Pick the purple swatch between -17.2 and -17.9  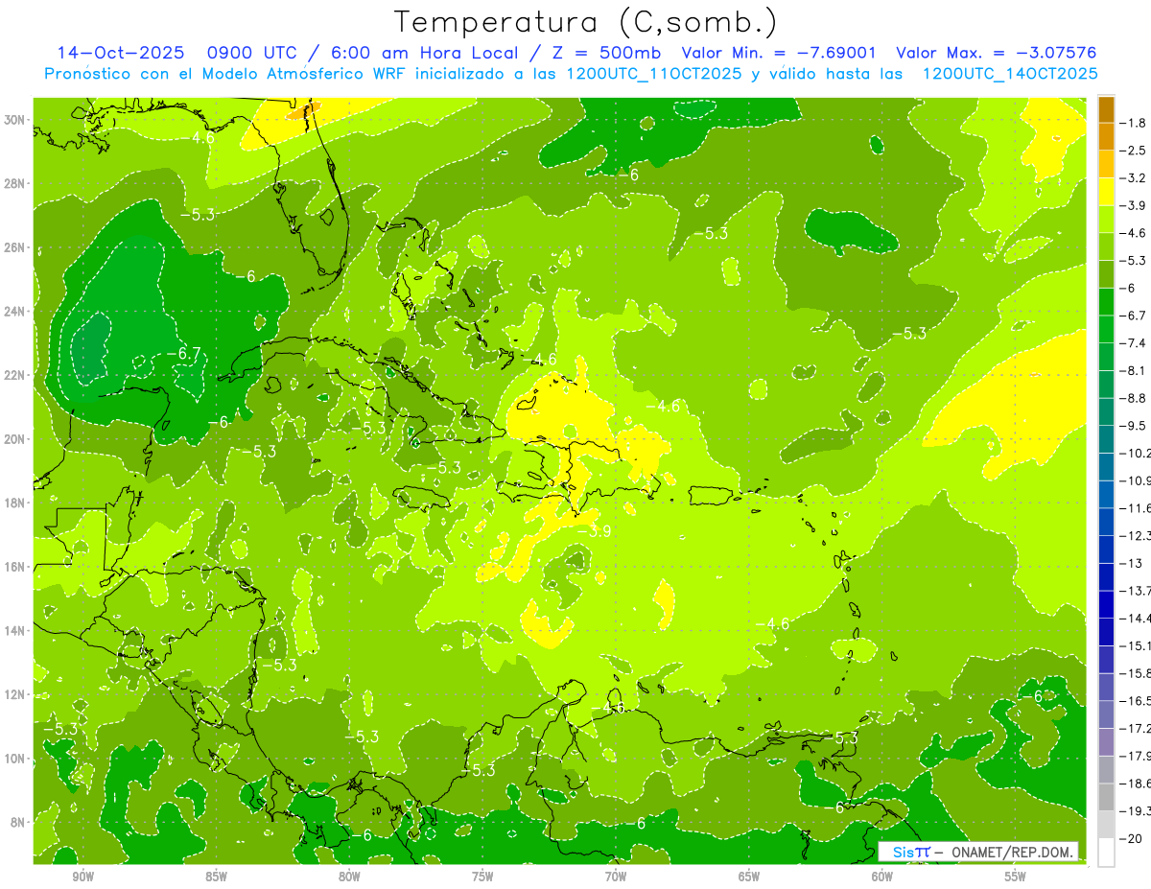tap(1107, 741)
